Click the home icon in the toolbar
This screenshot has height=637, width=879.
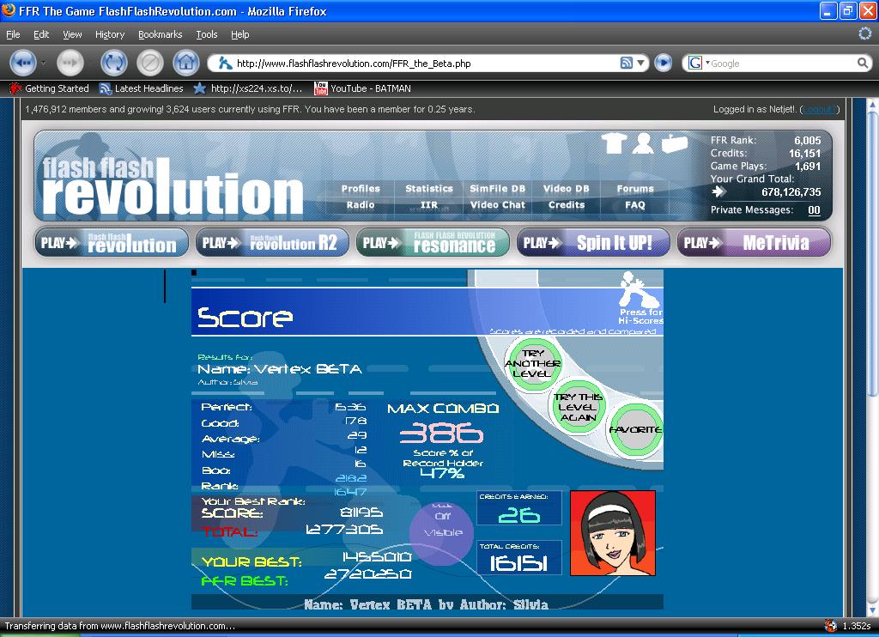(186, 63)
